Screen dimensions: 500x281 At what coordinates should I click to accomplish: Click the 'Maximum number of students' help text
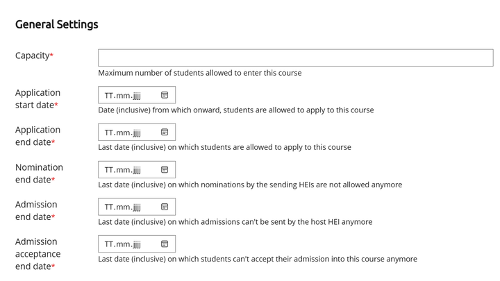tap(199, 73)
